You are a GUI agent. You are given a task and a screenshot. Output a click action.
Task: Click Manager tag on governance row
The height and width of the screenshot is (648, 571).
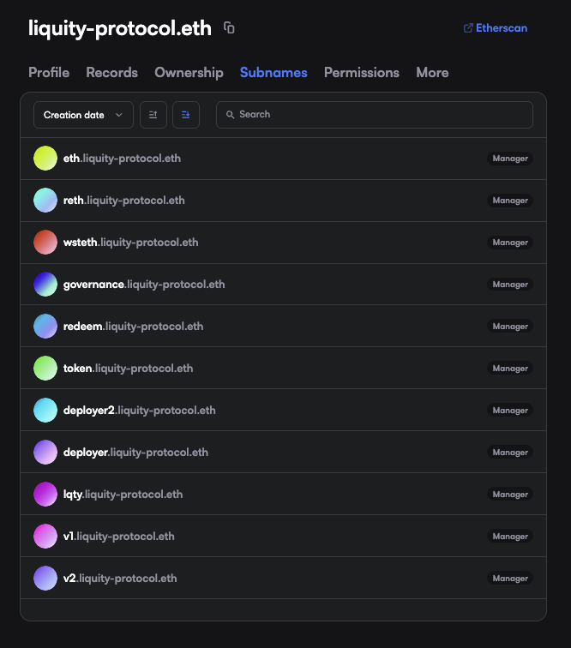coord(510,285)
